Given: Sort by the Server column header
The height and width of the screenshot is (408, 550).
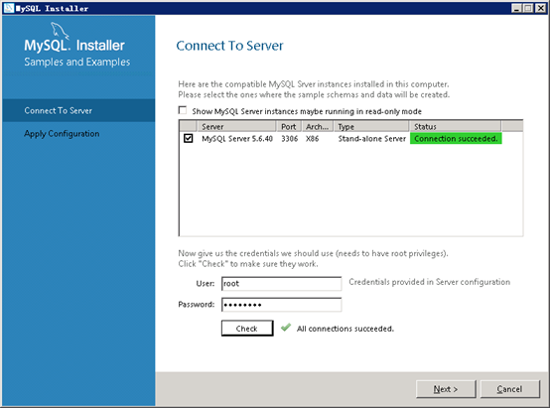Looking at the screenshot, I should pos(236,126).
